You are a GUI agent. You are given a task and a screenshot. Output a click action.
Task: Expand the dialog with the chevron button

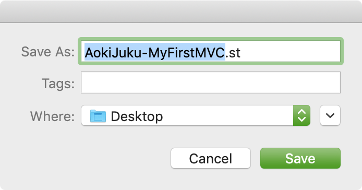tap(330, 115)
